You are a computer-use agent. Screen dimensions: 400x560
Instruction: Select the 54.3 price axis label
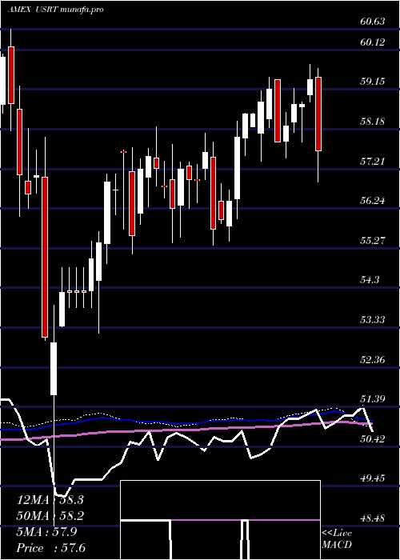coord(370,280)
